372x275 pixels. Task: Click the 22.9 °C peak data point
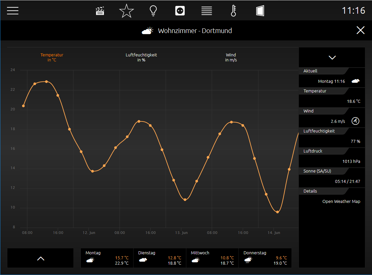click(x=46, y=81)
